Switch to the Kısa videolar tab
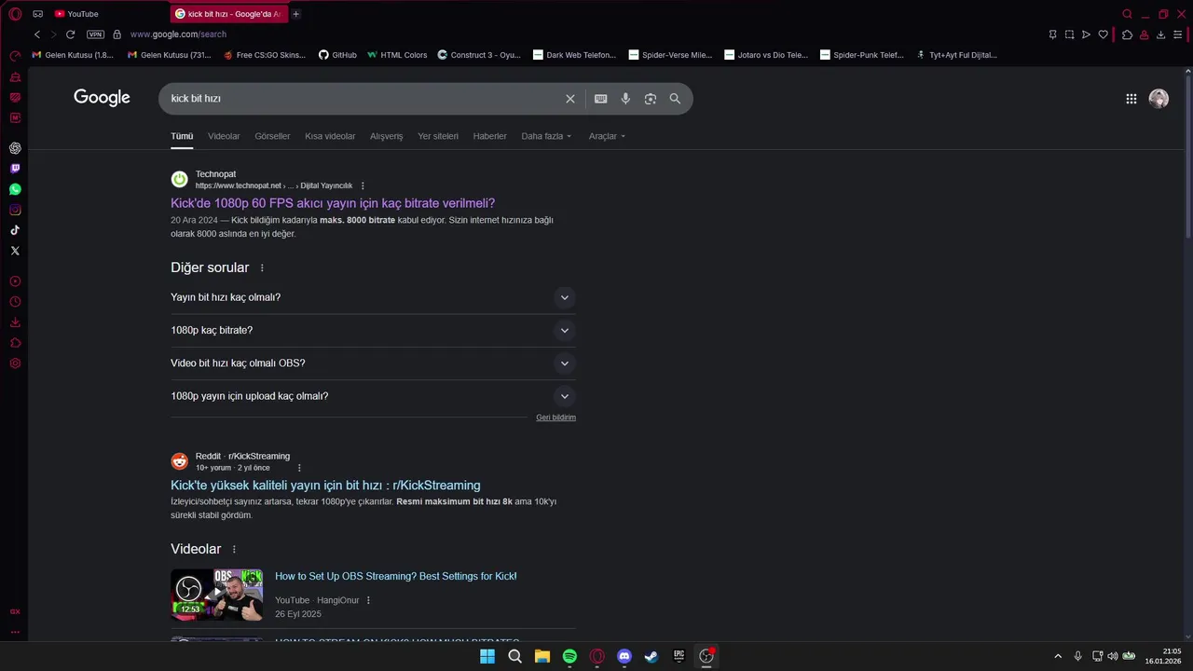Screen dimensions: 1193x671 point(330,136)
